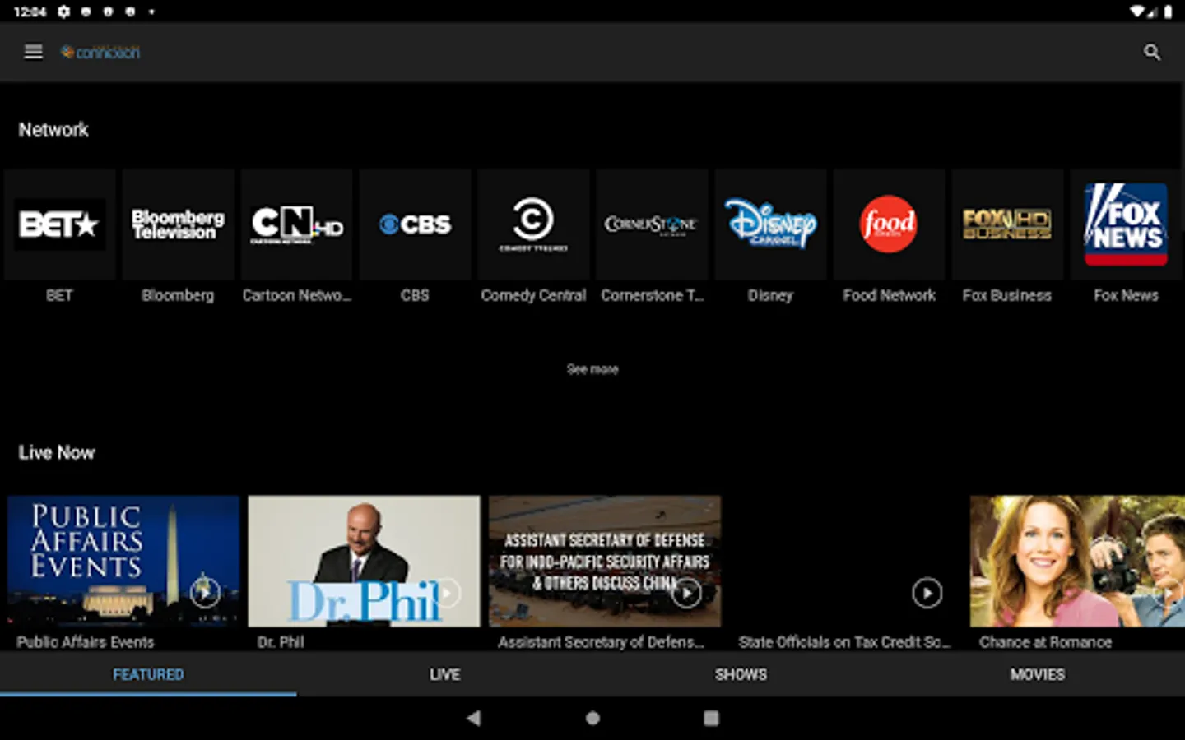Tap the Android home button
The image size is (1185, 740).
click(x=592, y=718)
